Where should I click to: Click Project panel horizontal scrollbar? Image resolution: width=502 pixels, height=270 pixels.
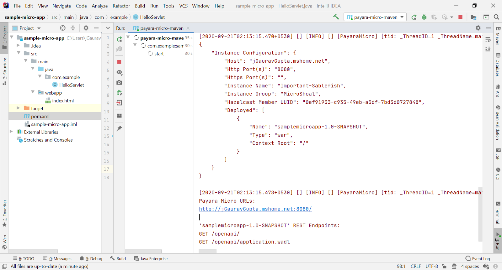coord(33,251)
